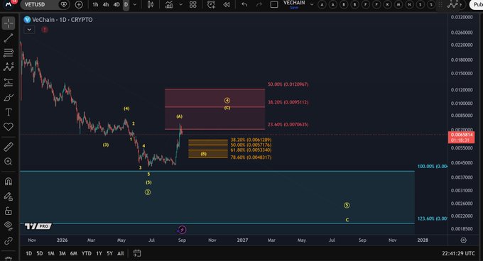The width and height of the screenshot is (483, 261).
Task: Add a compare symbol with plus icon
Action: tap(79, 5)
